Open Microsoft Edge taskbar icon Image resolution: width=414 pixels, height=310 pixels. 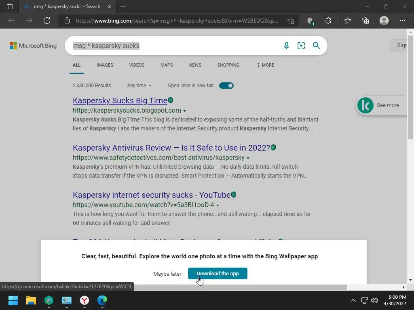pos(102,300)
